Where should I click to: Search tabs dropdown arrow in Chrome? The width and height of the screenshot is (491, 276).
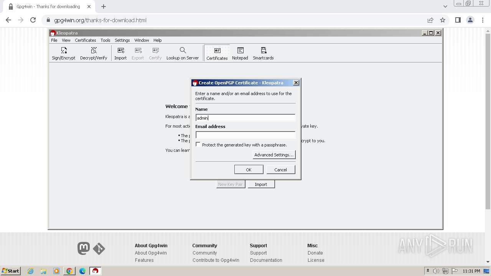[x=445, y=7]
